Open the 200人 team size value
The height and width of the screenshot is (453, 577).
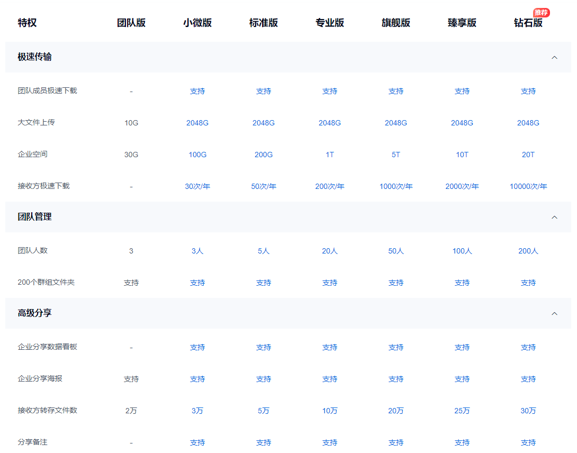[528, 251]
